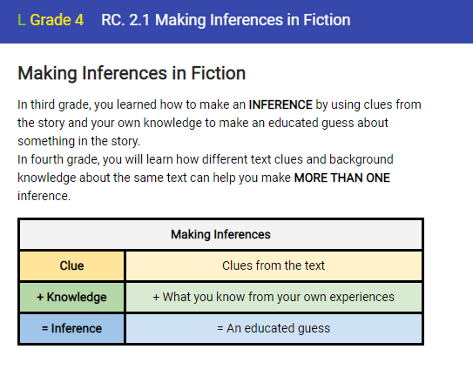The width and height of the screenshot is (473, 376).
Task: Click the bold word INFERENCE
Action: 280,104
